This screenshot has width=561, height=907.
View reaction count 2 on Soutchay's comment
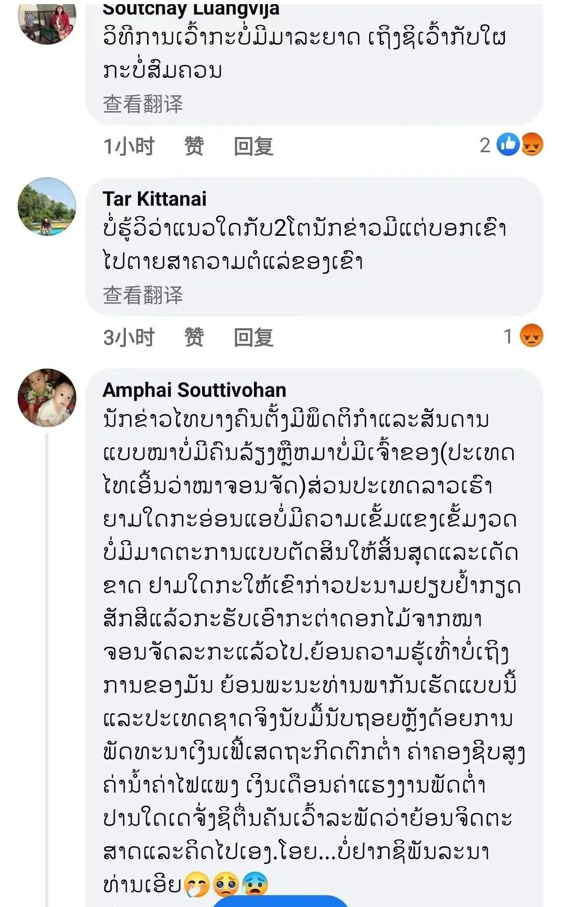(485, 145)
